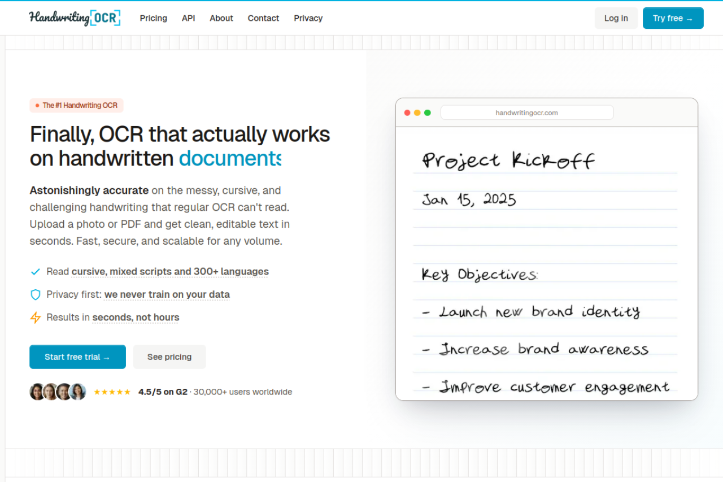
Task: Click the 'Launch new brand identity' note line
Action: click(x=531, y=311)
